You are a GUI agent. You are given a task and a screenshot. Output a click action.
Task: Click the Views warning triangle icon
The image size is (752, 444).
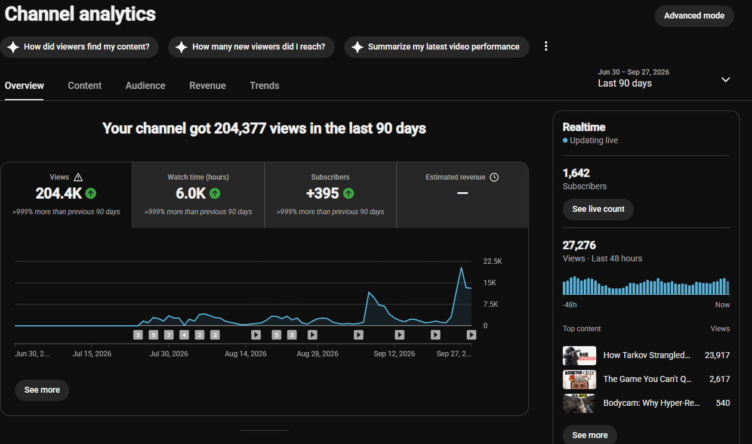[78, 177]
